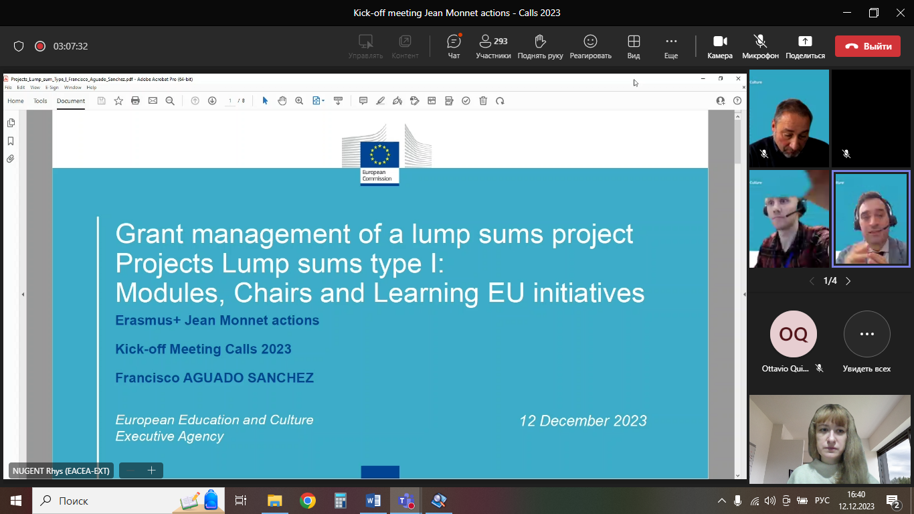This screenshot has width=914, height=514.
Task: Toggle the camera on or off
Action: [x=720, y=46]
